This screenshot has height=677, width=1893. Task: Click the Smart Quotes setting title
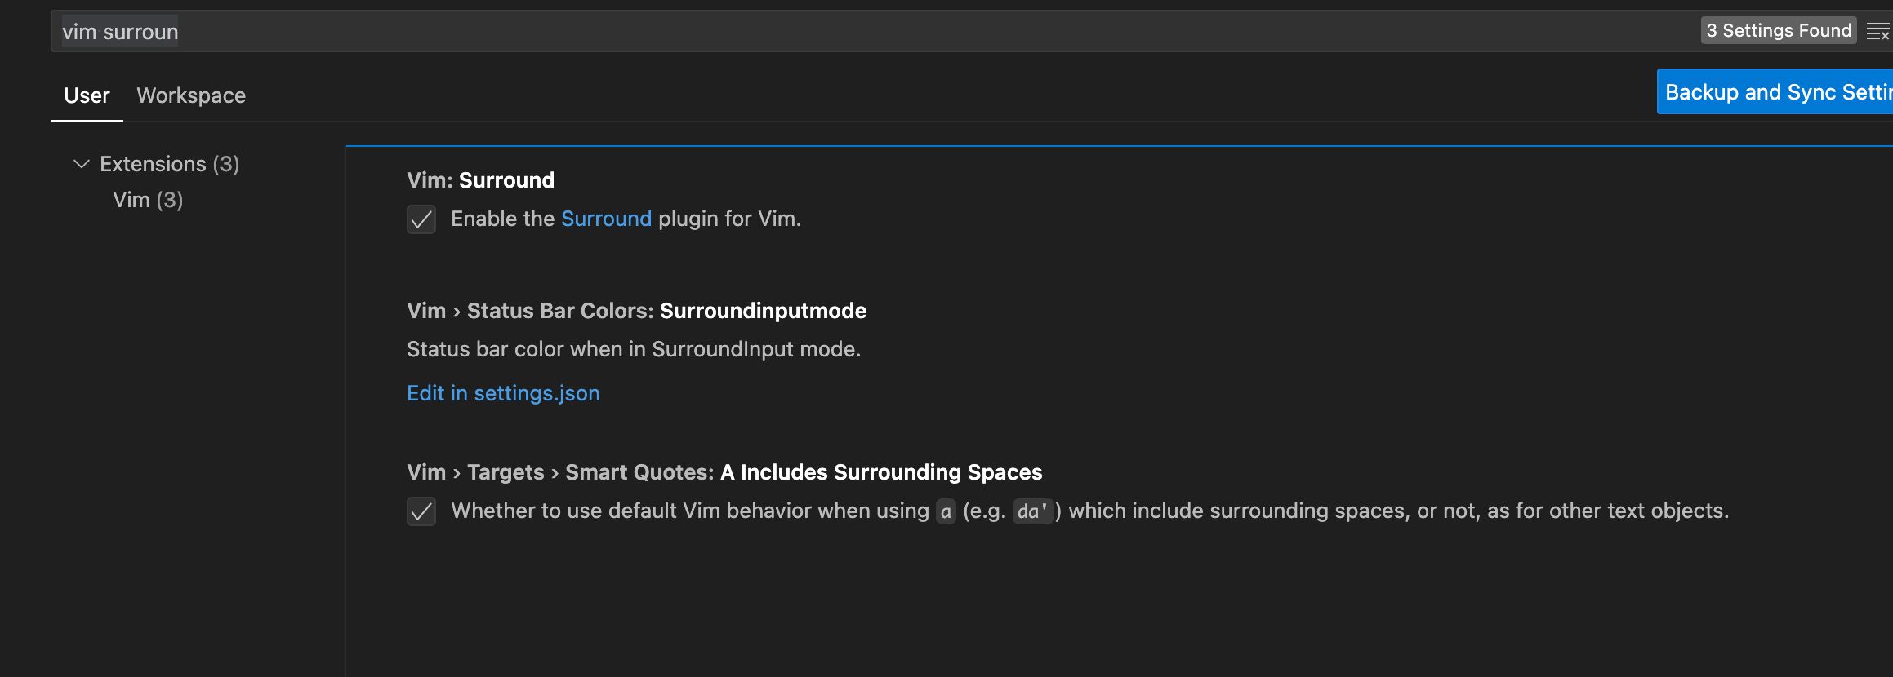[724, 471]
